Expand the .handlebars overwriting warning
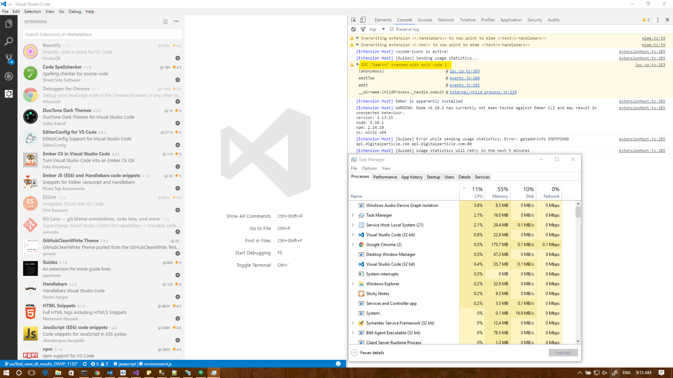Image resolution: width=673 pixels, height=378 pixels. 358,38
